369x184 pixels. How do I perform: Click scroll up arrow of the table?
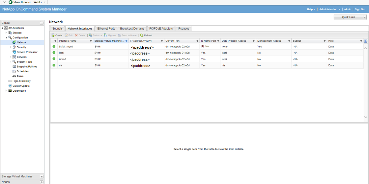point(365,48)
